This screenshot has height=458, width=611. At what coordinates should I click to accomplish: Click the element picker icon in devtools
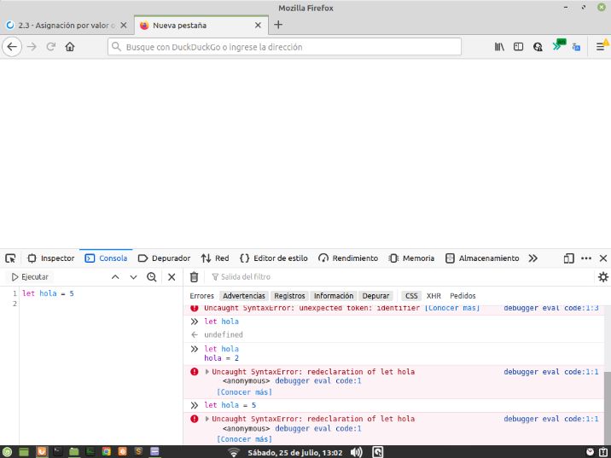(x=10, y=258)
